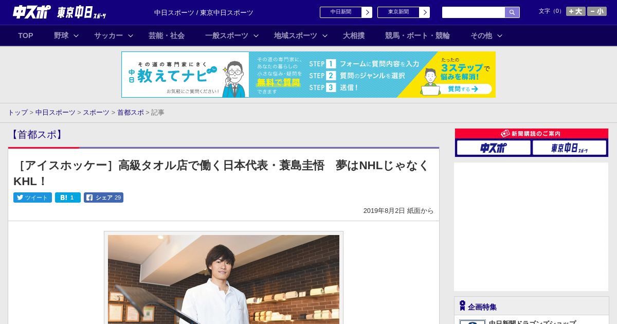The image size is (617, 324).
Task: Expand the 野球 dropdown chevron
Action: pos(76,35)
